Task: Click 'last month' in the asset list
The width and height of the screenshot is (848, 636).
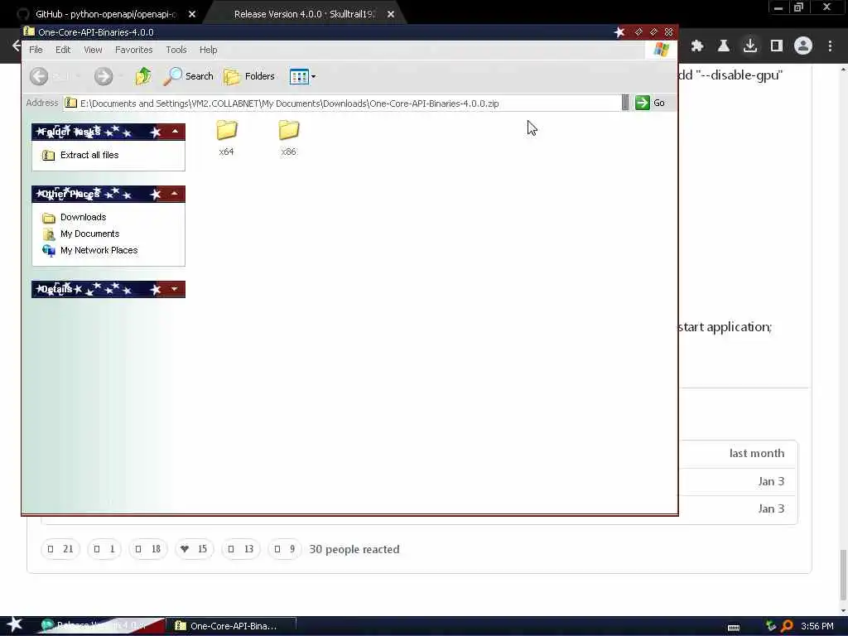Action: (x=757, y=453)
